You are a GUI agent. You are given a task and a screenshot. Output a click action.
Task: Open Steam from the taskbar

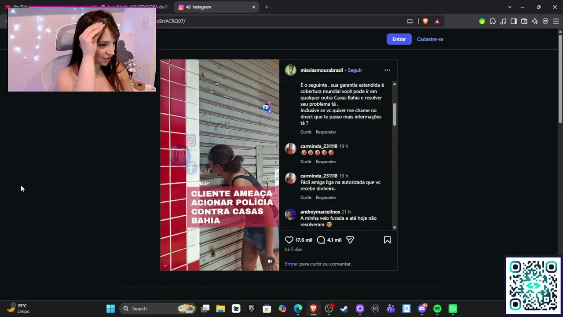point(344,309)
